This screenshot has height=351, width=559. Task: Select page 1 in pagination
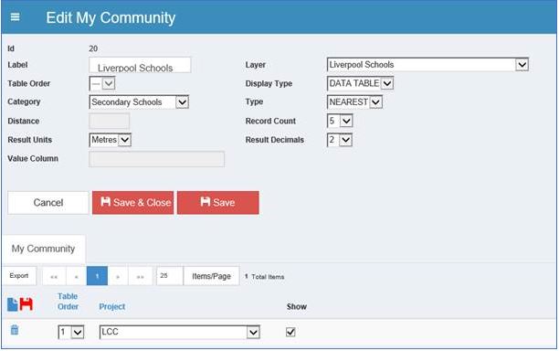(97, 276)
